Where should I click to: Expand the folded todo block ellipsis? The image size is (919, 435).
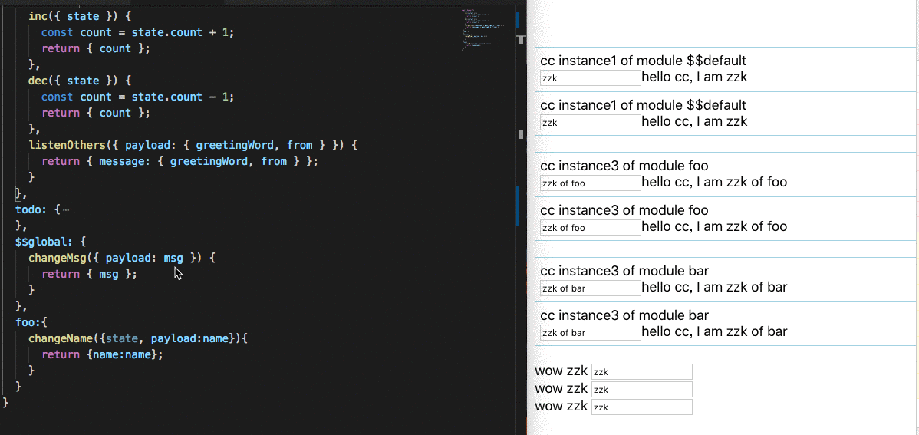[66, 209]
